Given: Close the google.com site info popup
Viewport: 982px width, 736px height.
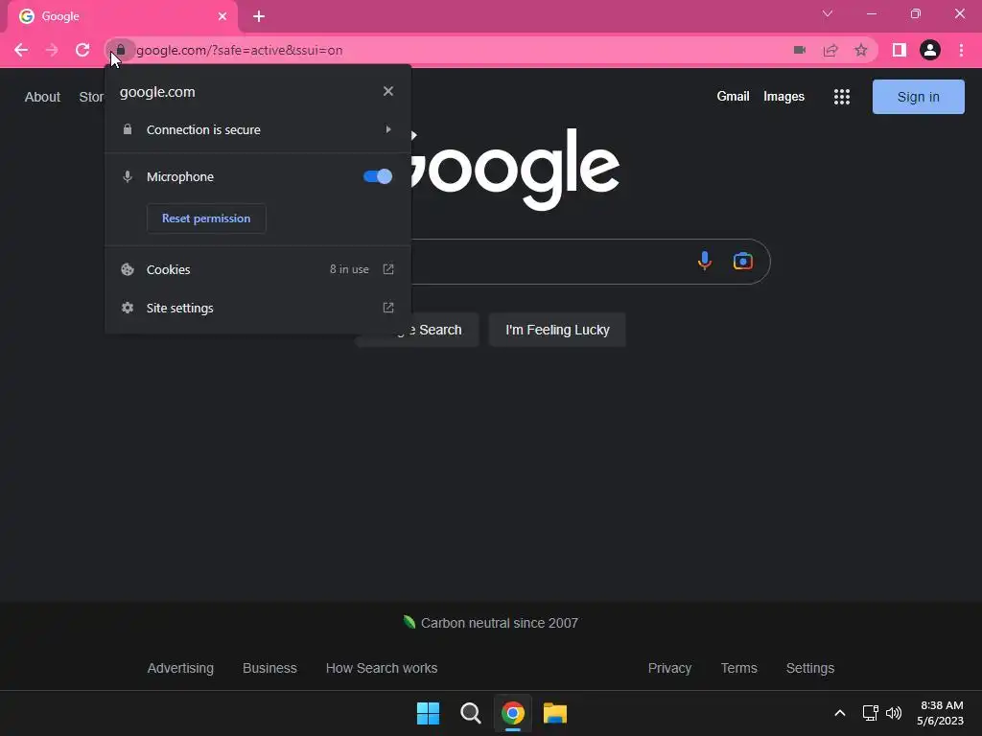Looking at the screenshot, I should tap(388, 91).
